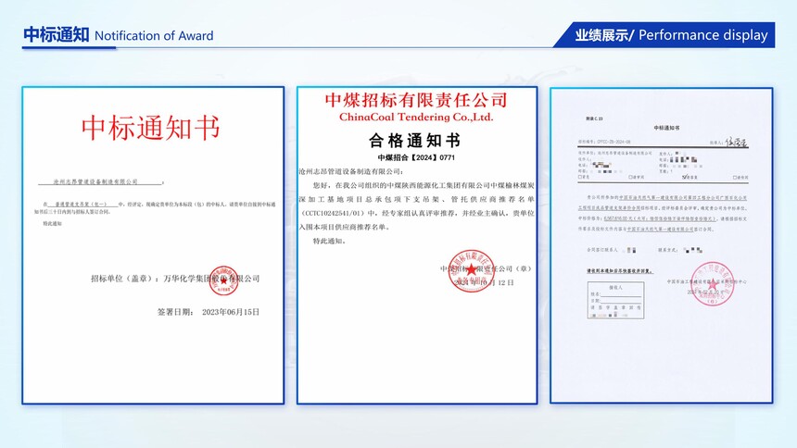The width and height of the screenshot is (797, 448).
Task: Click the 中煤招合【2024】0771 reference number
Action: pos(416,157)
